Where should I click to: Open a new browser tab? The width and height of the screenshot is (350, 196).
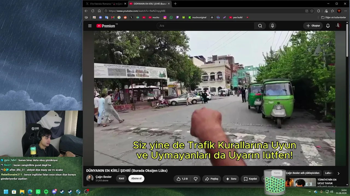click(x=175, y=4)
